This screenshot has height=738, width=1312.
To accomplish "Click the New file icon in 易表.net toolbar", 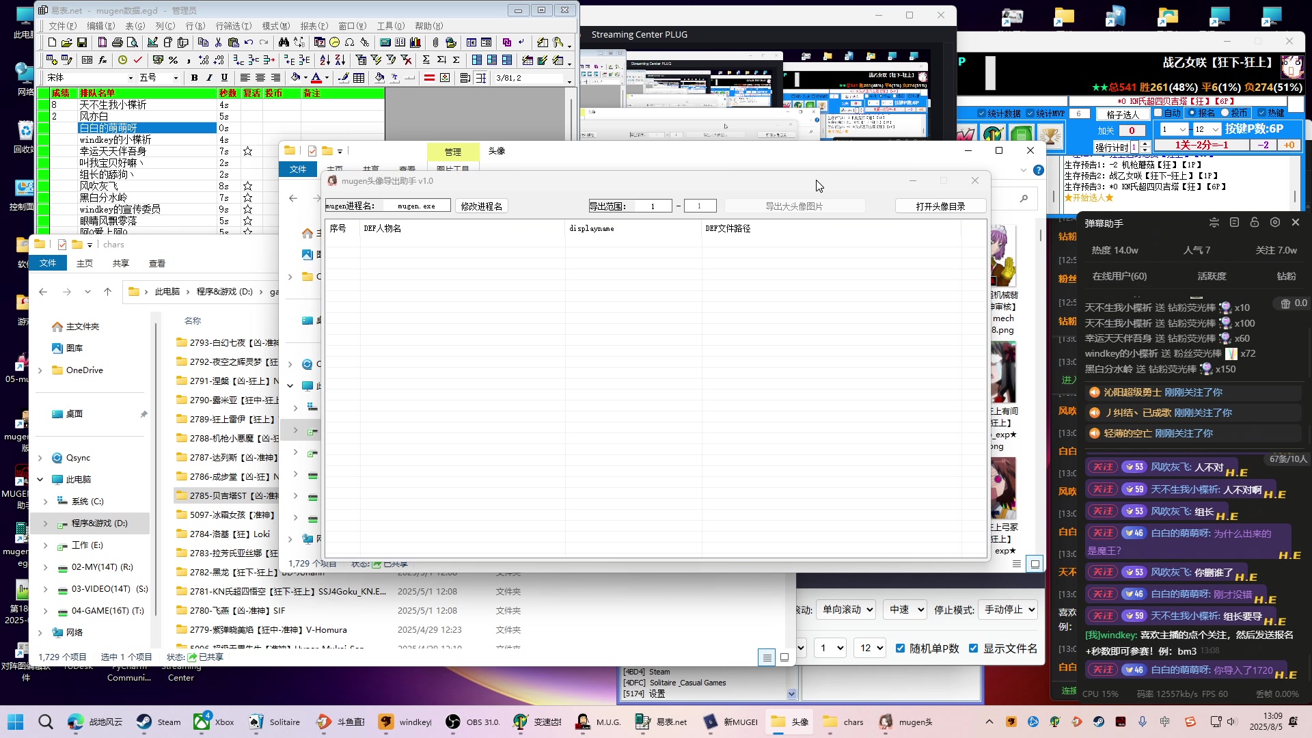I will click(x=52, y=42).
